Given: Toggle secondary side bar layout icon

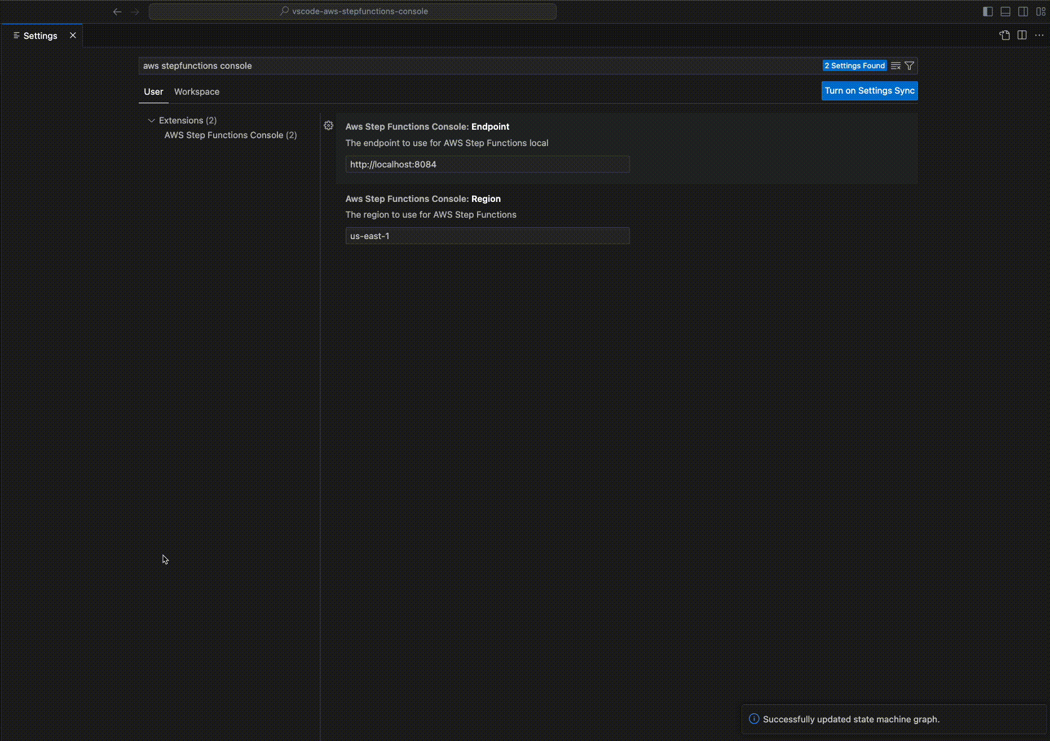Looking at the screenshot, I should (x=1023, y=11).
